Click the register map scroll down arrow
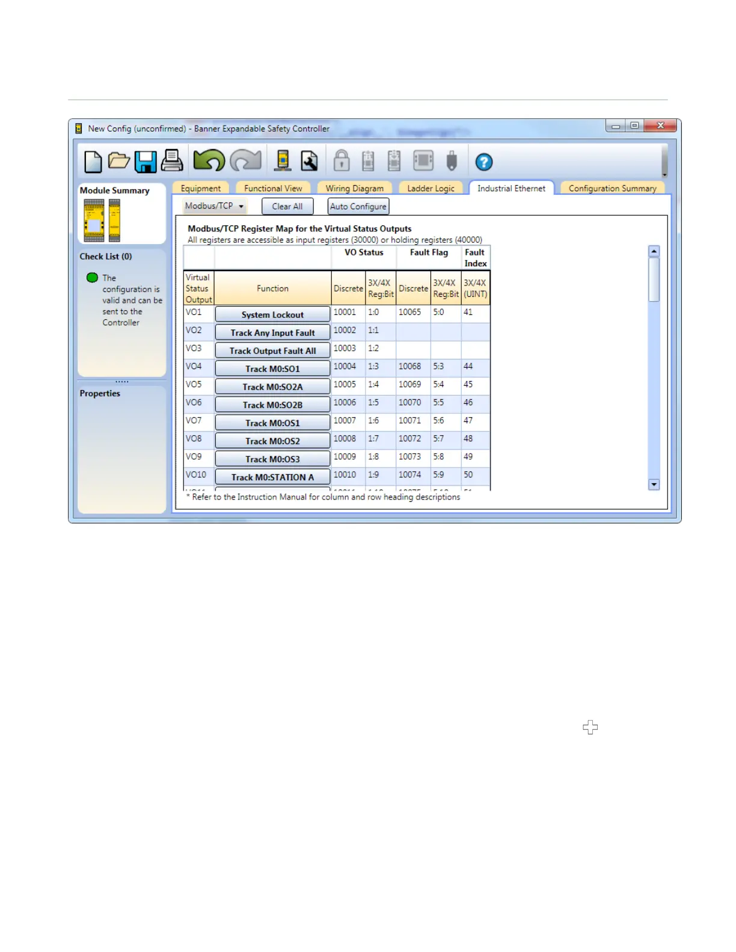Image resolution: width=736 pixels, height=952 pixels. (x=654, y=484)
